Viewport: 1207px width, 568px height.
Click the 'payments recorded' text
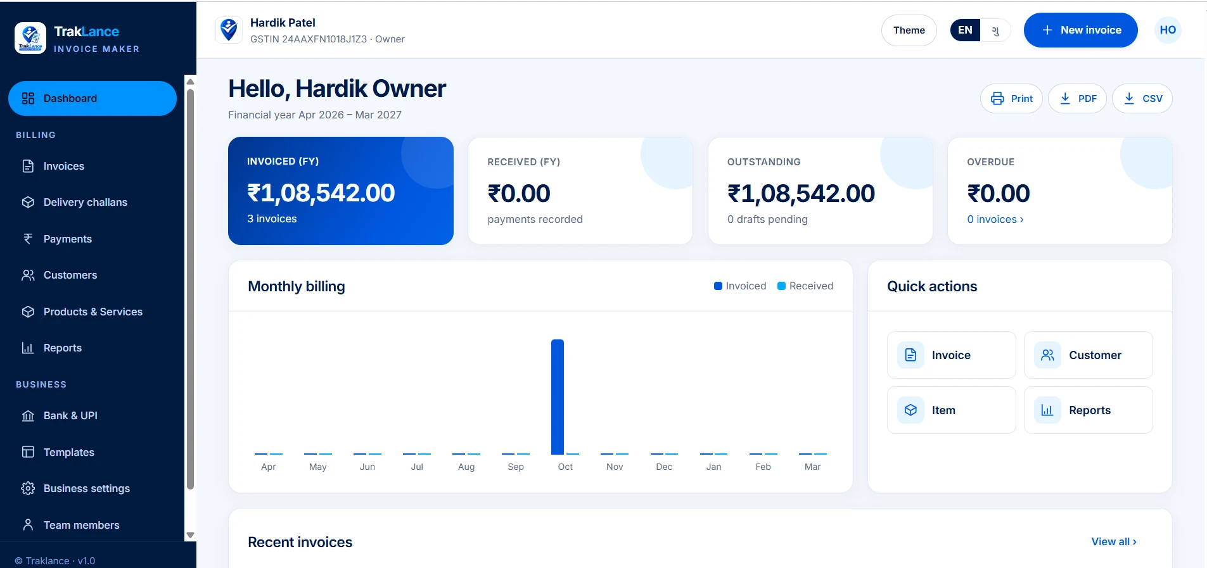click(535, 219)
